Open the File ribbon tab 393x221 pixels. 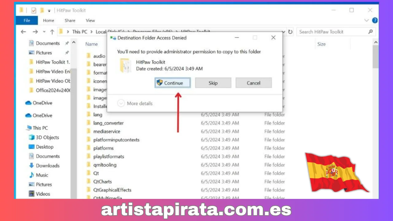(x=27, y=21)
